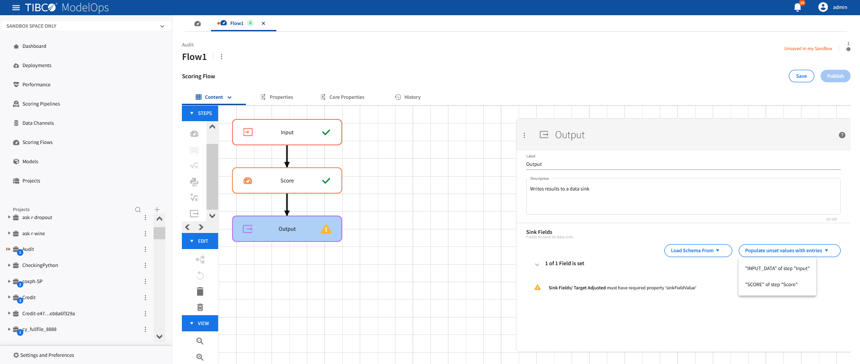
Task: Expand the 1 of 1 Field is set row
Action: coord(537,264)
